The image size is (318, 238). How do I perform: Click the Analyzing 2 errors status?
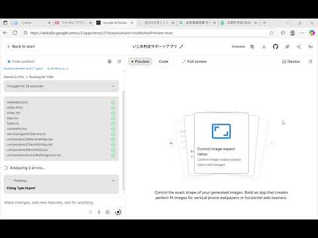27,168
